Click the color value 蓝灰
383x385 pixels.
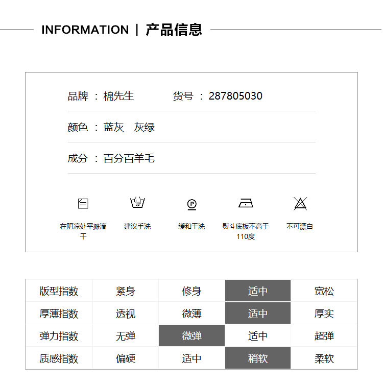[x=113, y=127]
